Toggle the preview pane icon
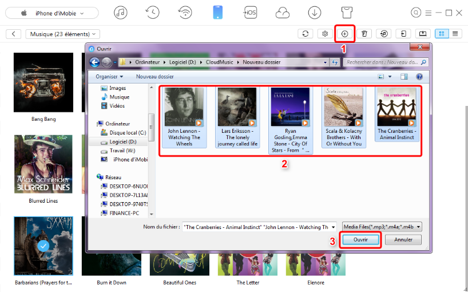 [404, 77]
